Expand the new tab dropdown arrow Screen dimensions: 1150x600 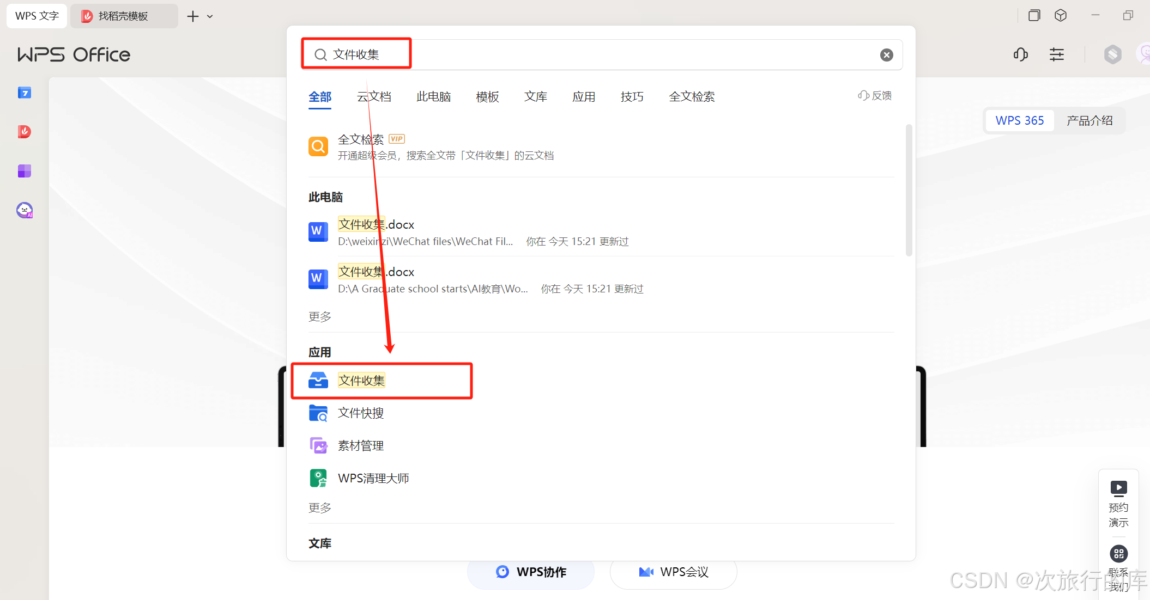tap(210, 17)
